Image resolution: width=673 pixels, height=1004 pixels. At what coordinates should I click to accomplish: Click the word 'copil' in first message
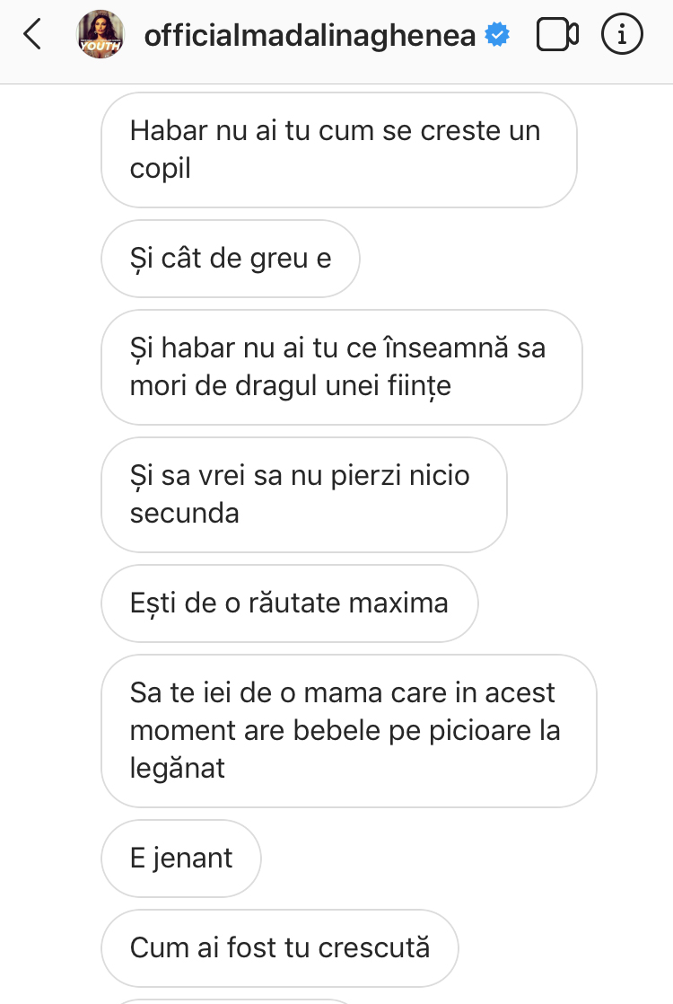point(160,169)
